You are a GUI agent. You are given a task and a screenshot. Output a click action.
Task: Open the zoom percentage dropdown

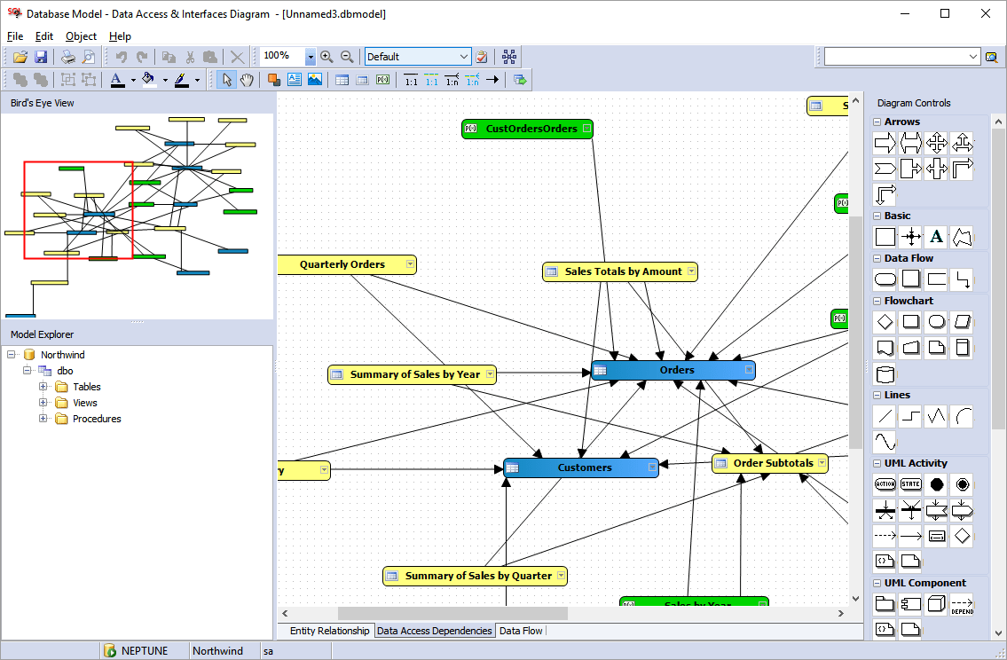tap(311, 57)
